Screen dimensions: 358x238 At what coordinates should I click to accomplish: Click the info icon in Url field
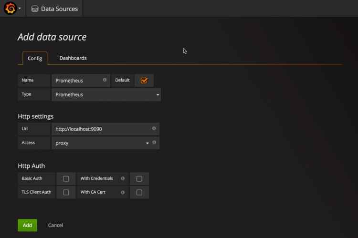pos(154,128)
